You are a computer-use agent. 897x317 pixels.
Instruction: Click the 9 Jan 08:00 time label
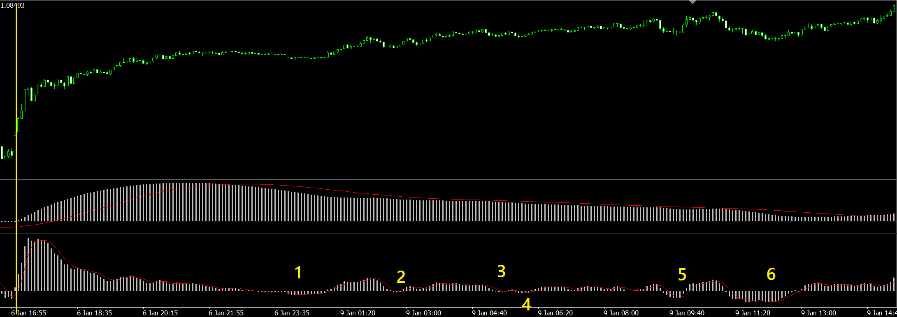click(x=621, y=313)
